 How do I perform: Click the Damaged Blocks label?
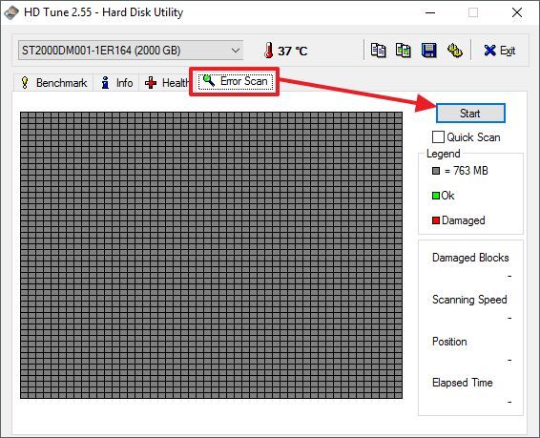(x=470, y=258)
